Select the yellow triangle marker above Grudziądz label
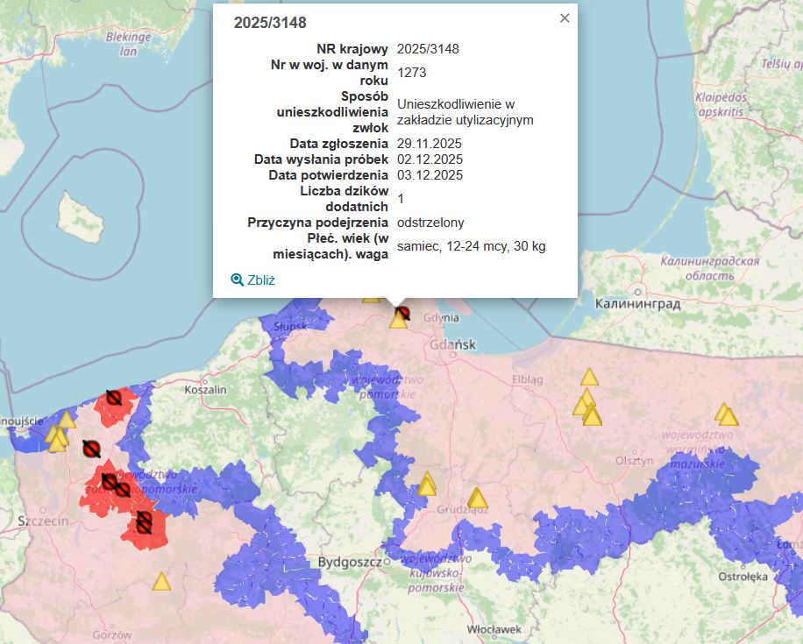 477,499
